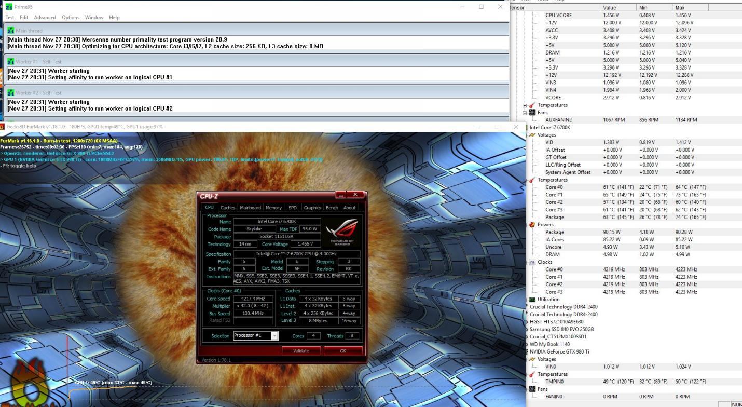Select the Crucial_CT512MX100SSD1 drive node
The width and height of the screenshot is (742, 407).
pyautogui.click(x=558, y=337)
